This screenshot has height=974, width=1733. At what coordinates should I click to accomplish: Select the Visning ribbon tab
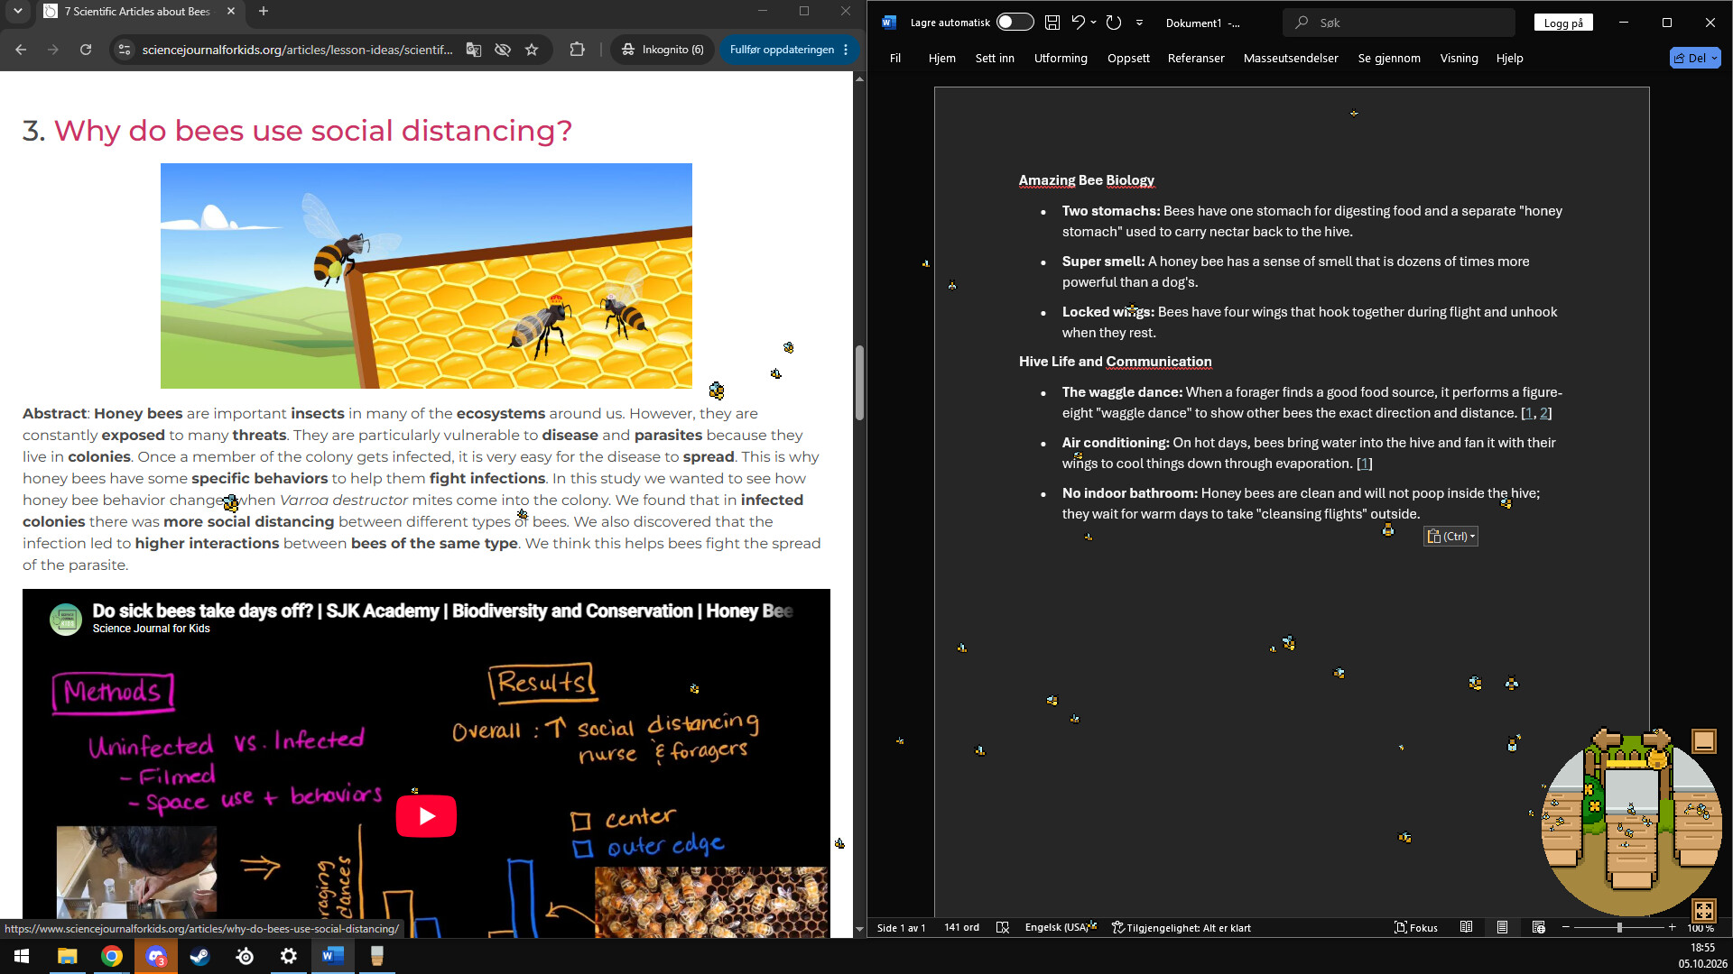(x=1459, y=58)
